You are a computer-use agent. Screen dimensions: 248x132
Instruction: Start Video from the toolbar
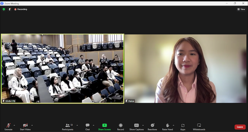(x=25, y=127)
